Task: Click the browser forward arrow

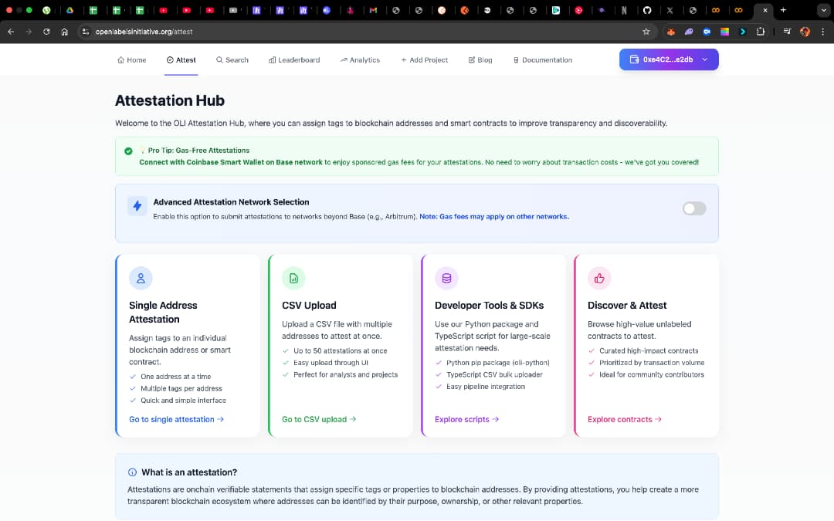Action: (x=29, y=32)
